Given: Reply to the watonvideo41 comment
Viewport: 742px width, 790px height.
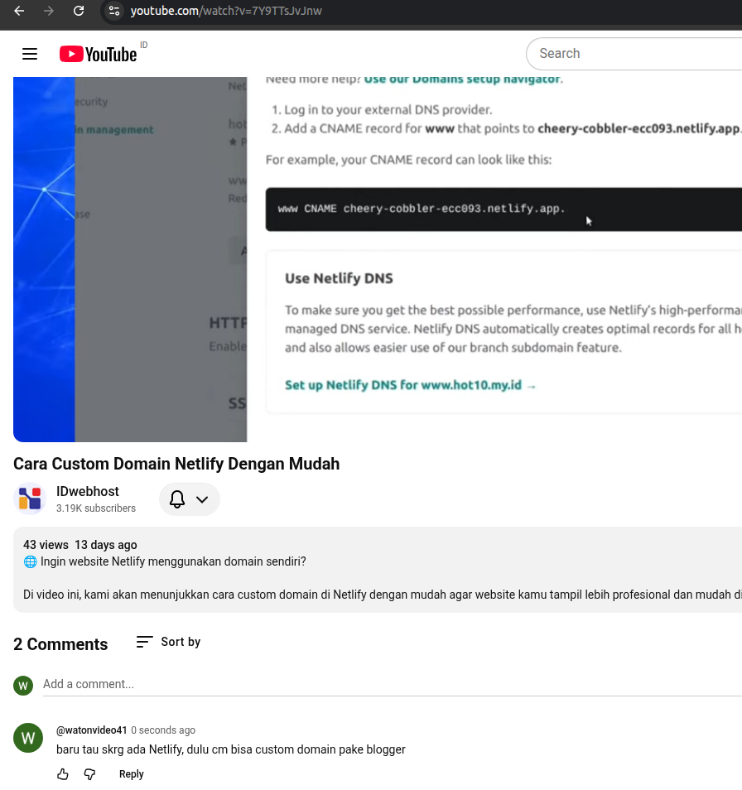Looking at the screenshot, I should click(x=132, y=774).
